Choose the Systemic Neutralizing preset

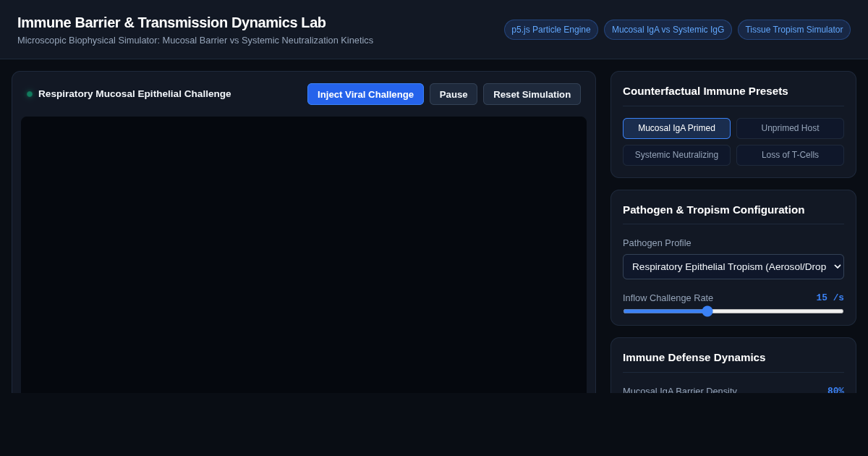676,155
